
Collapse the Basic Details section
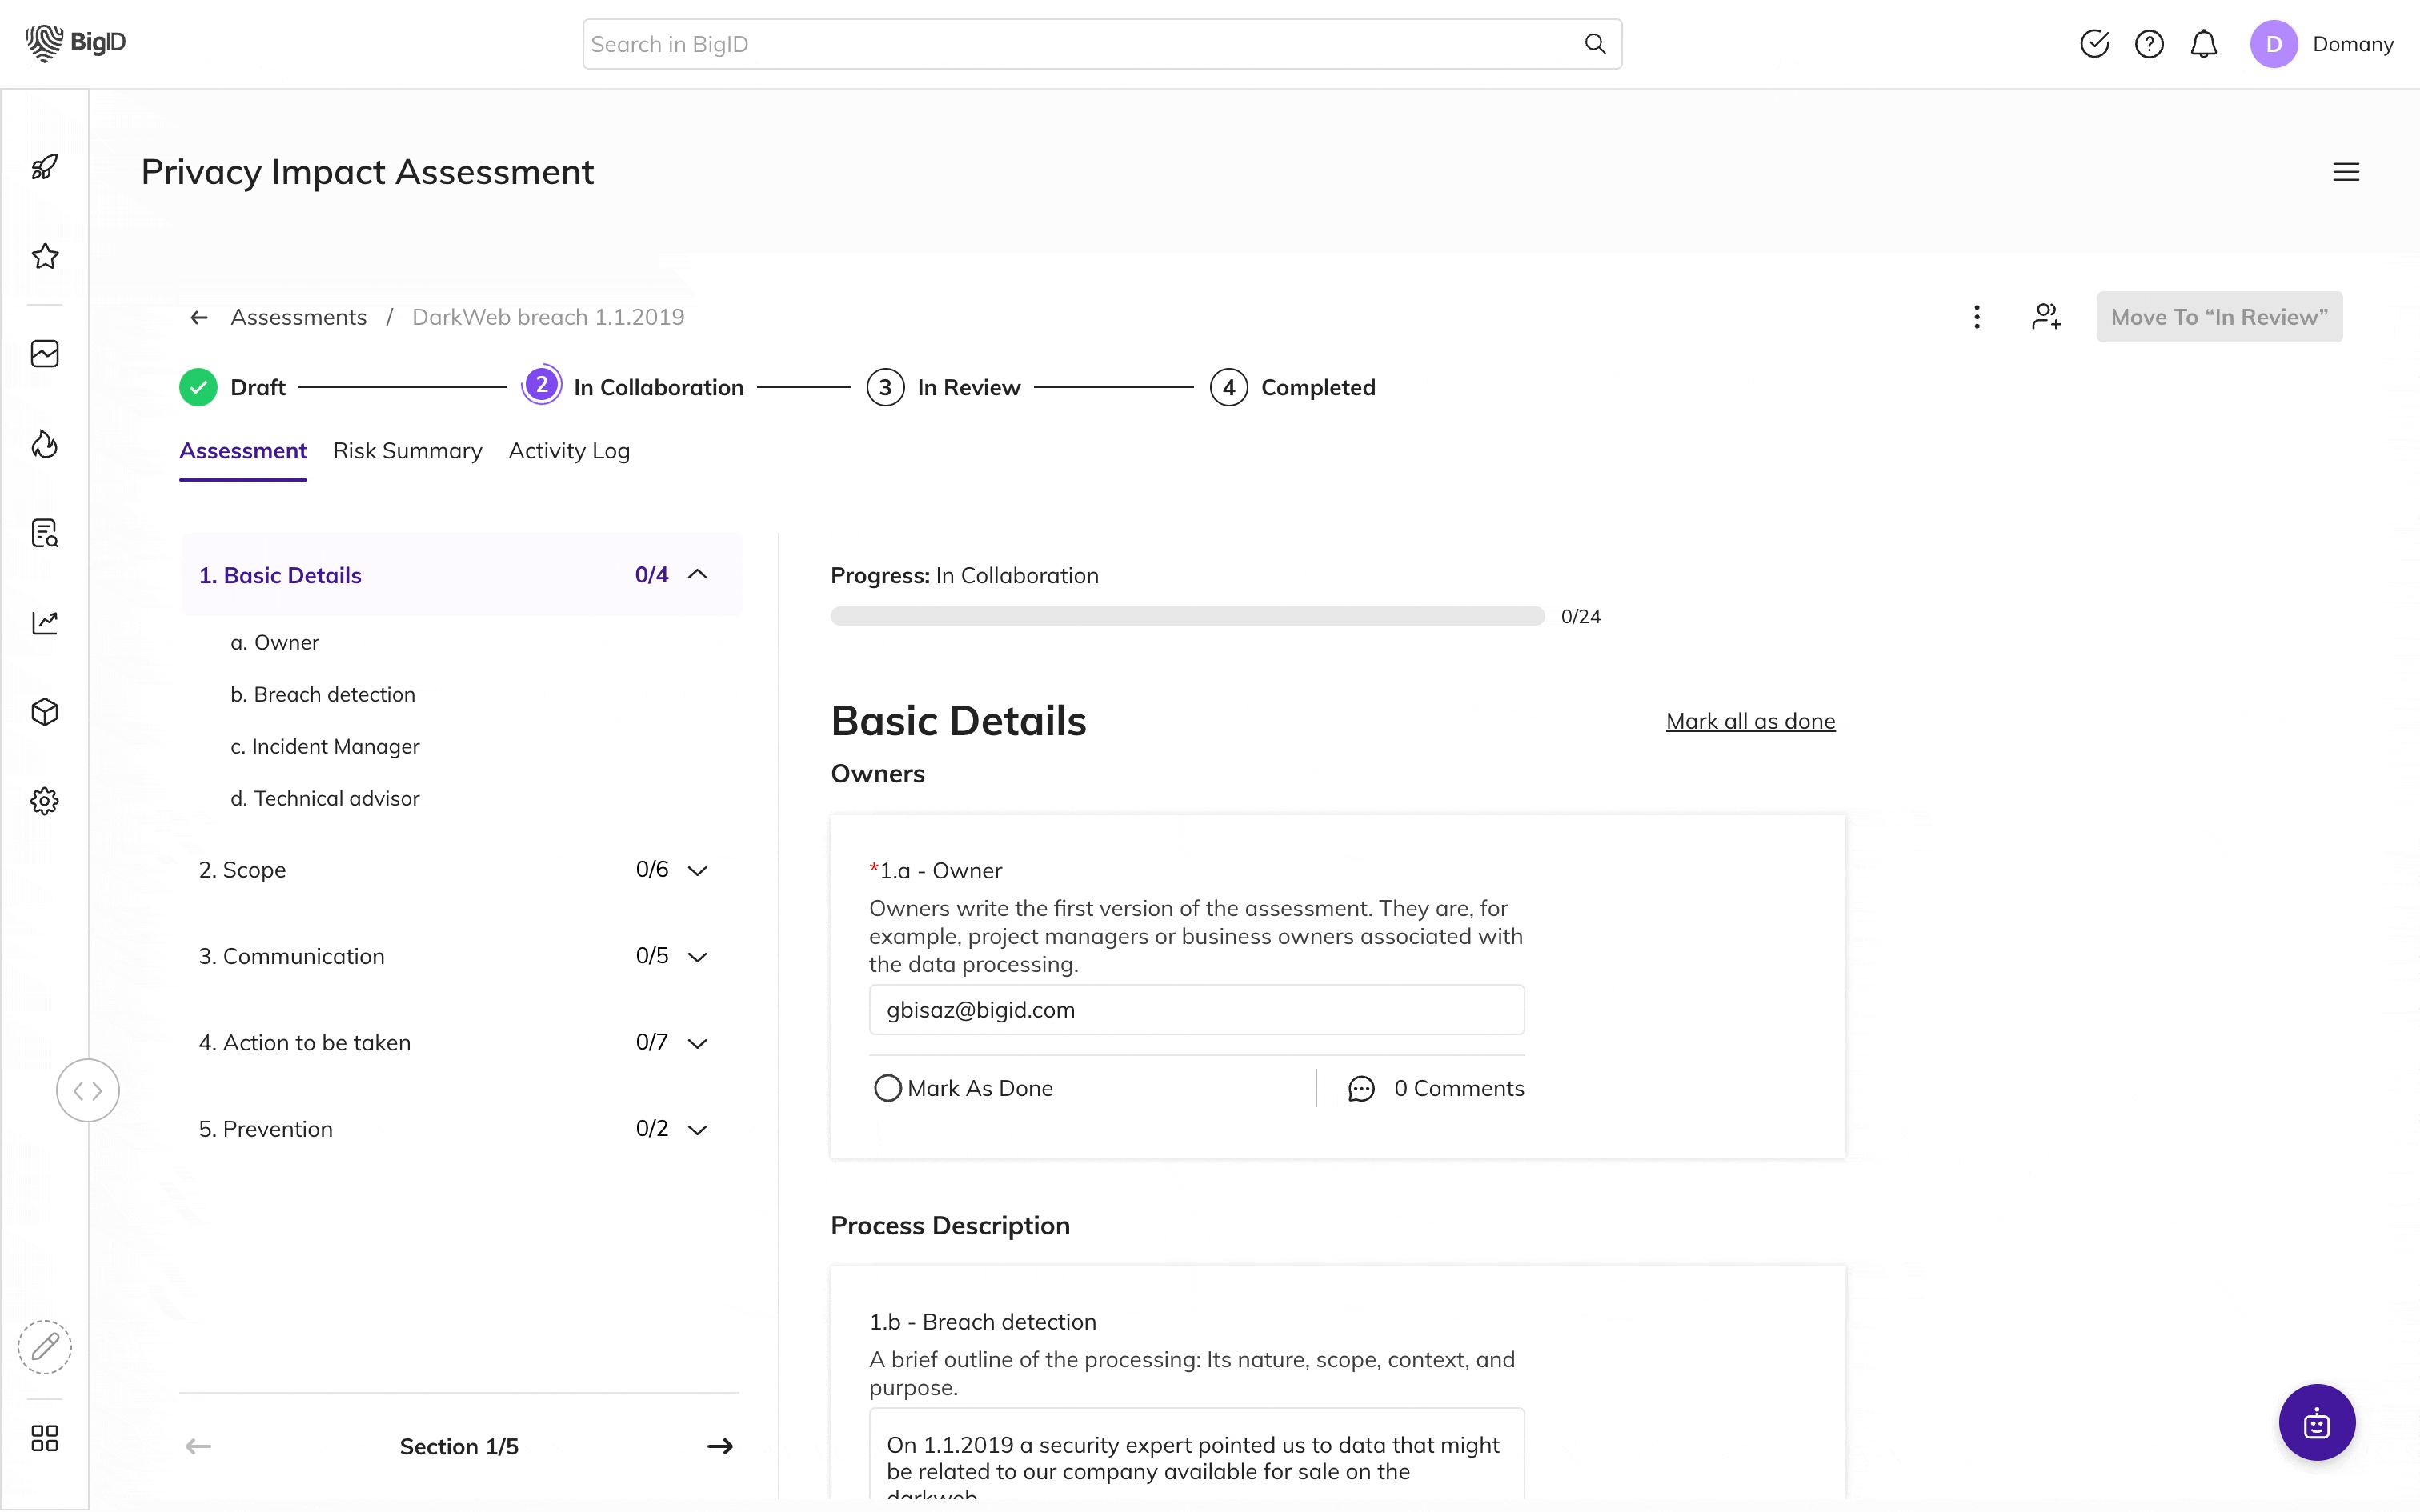(698, 575)
